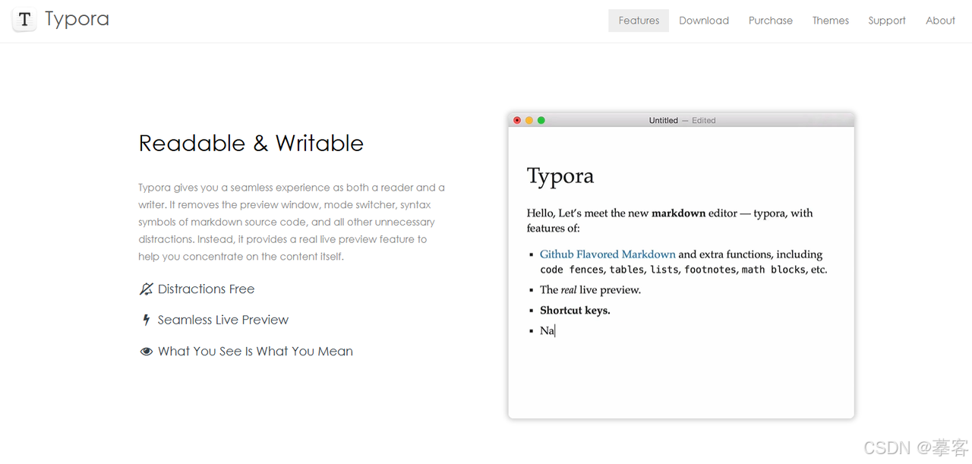Click The real live preview bullet
972x464 pixels.
(590, 289)
